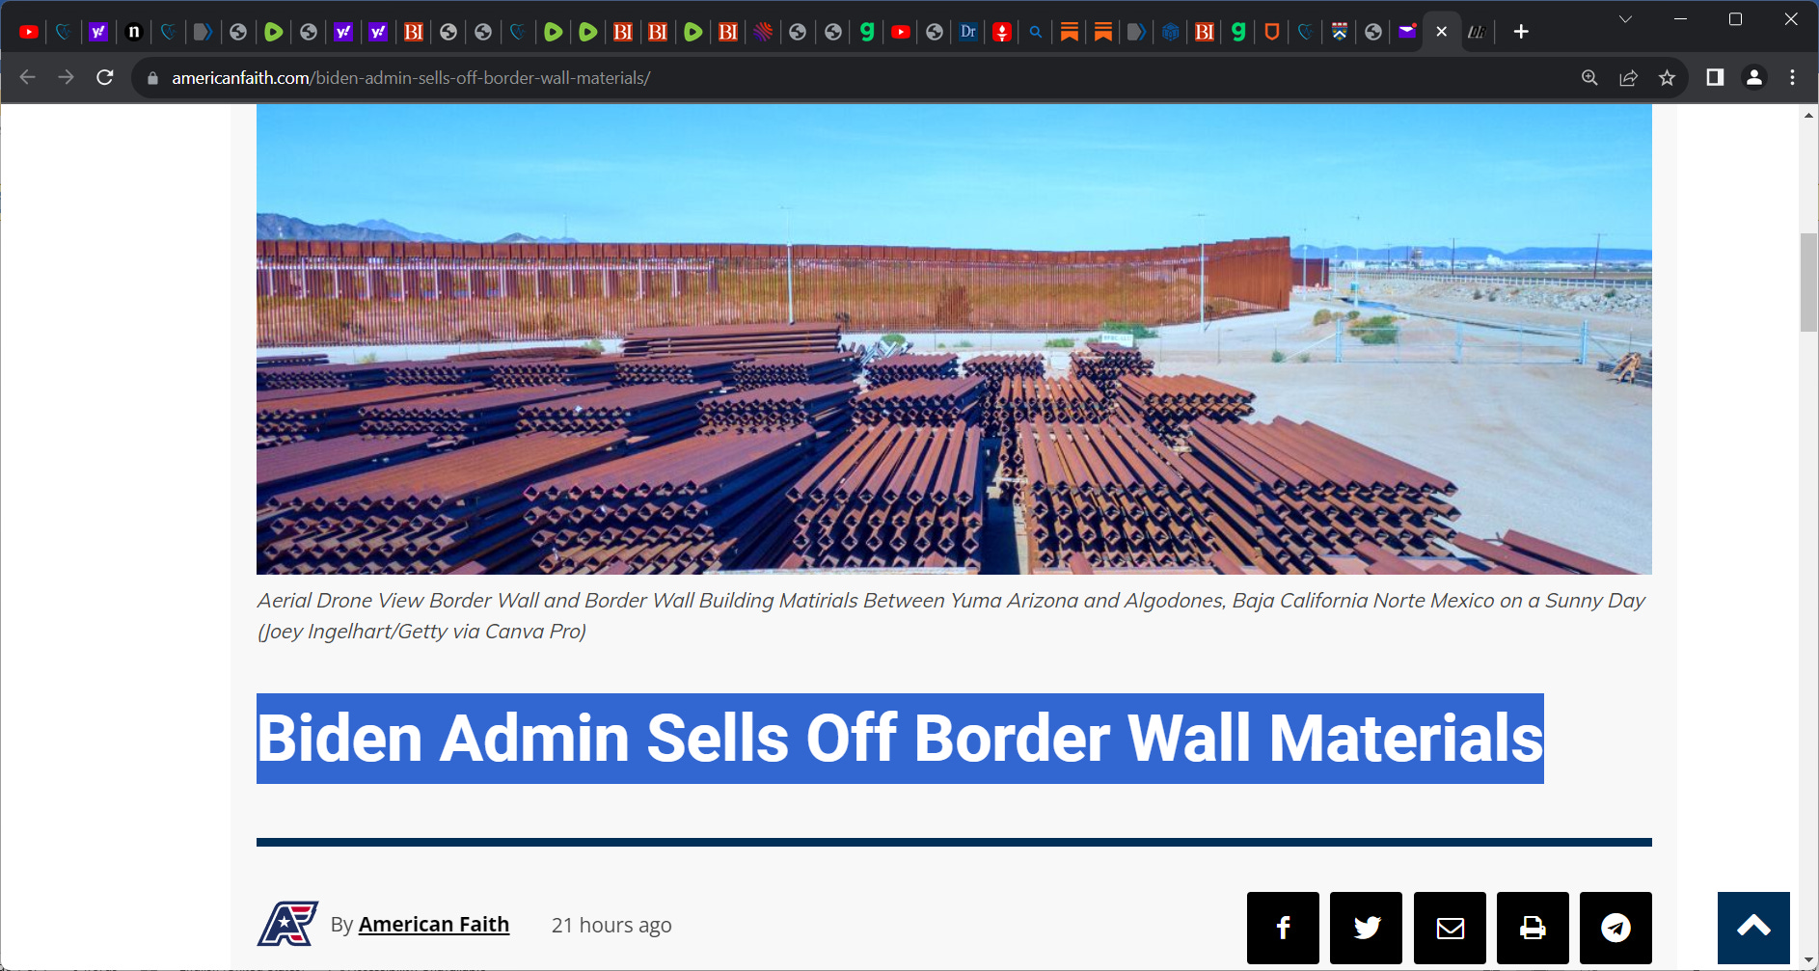Open the share options in the address bar
The width and height of the screenshot is (1819, 971).
click(1628, 77)
